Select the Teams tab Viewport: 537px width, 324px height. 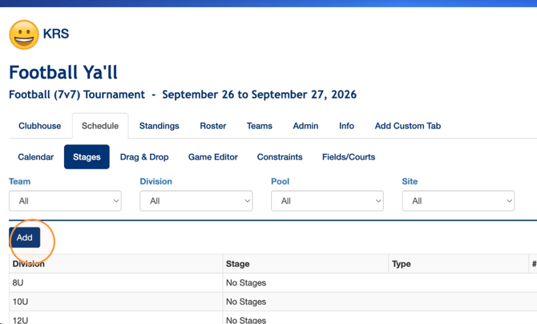[x=260, y=126]
